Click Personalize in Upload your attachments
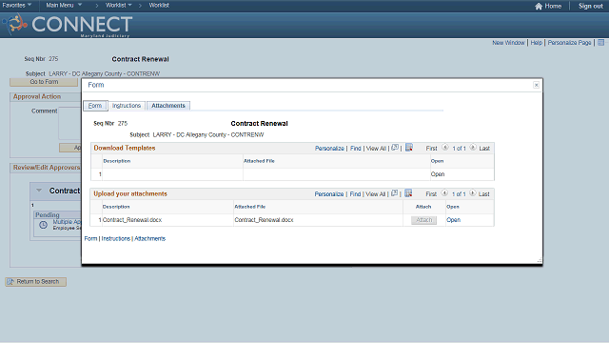The width and height of the screenshot is (609, 343). (x=329, y=194)
